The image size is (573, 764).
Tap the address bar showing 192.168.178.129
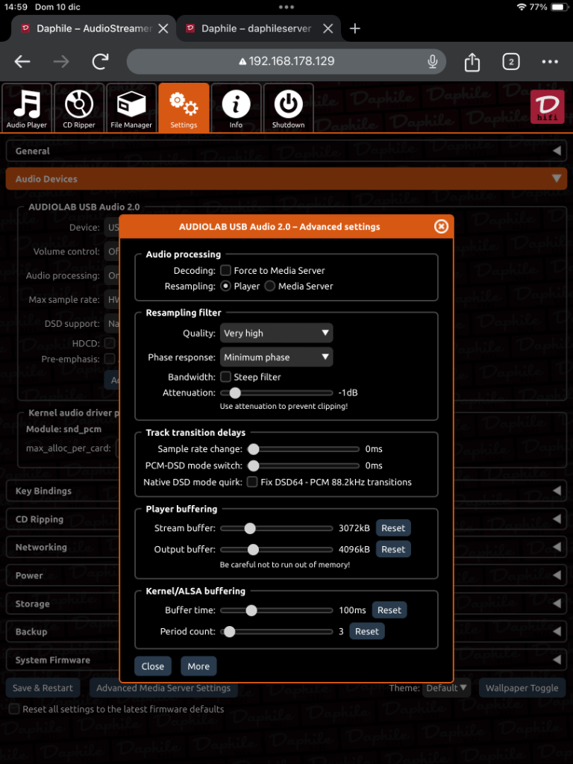tap(286, 61)
